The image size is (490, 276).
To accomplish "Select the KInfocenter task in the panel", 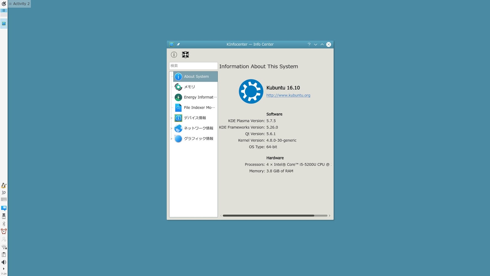I will click(x=4, y=24).
